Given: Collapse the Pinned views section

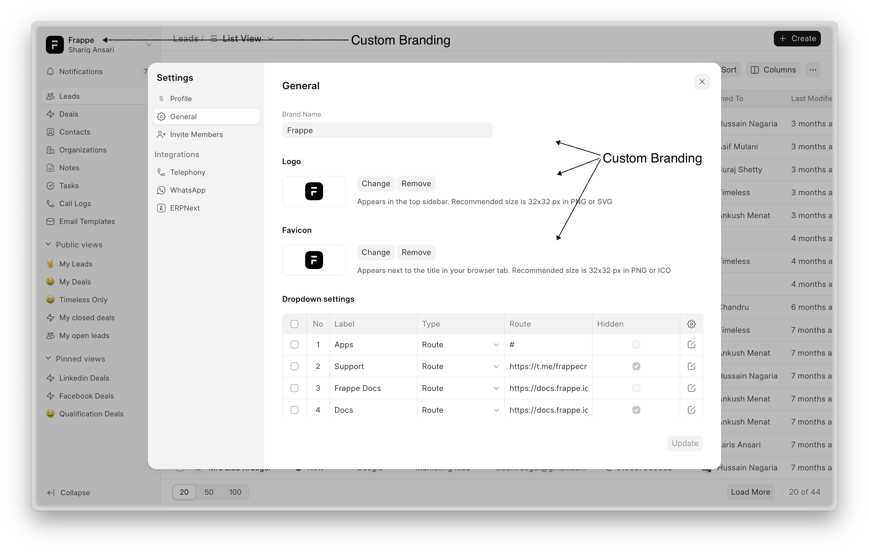Looking at the screenshot, I should [48, 358].
